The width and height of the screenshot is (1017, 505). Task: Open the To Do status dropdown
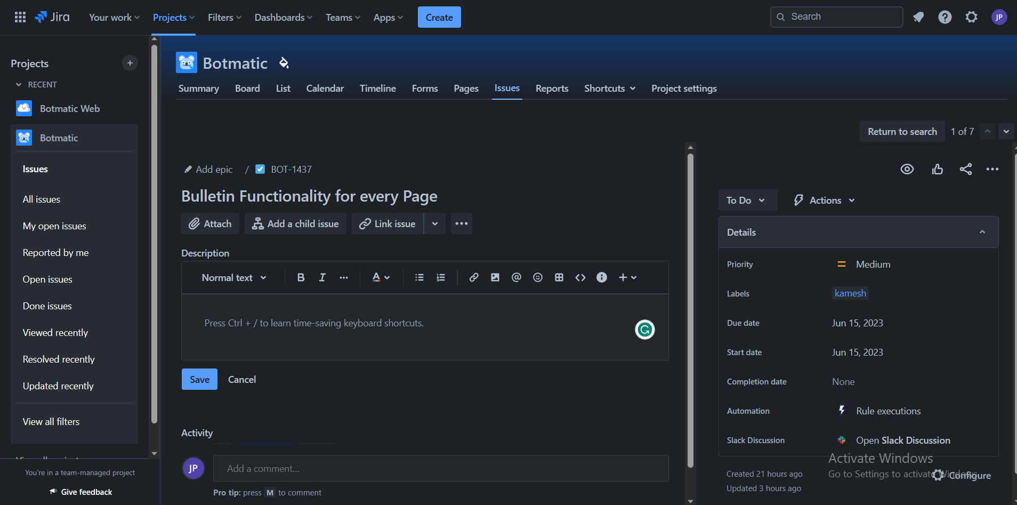pyautogui.click(x=747, y=200)
